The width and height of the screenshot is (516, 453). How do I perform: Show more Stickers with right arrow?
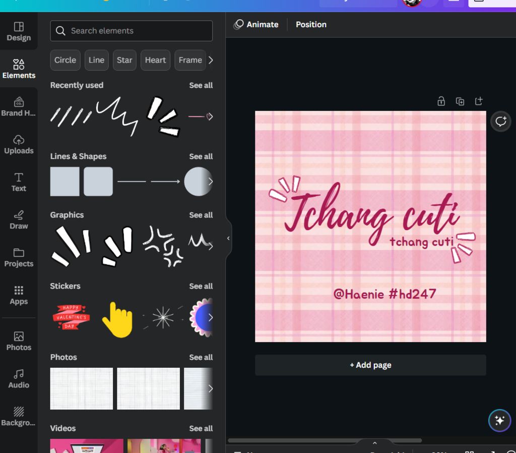[210, 317]
